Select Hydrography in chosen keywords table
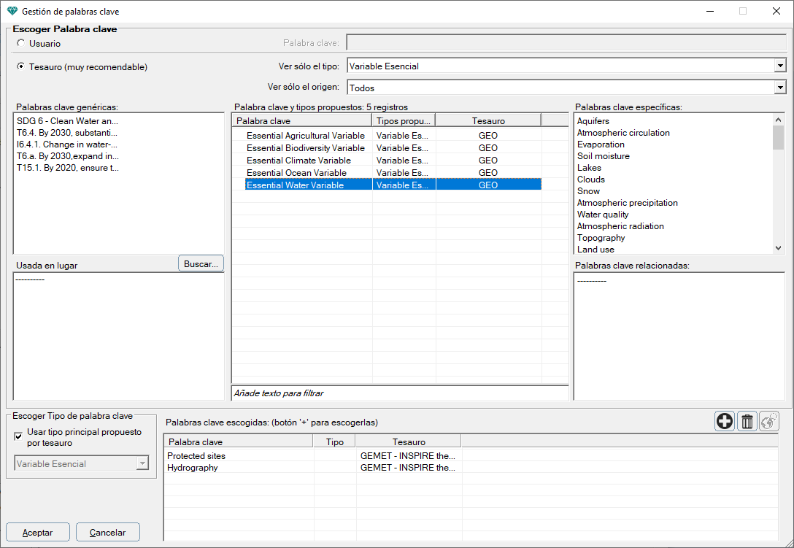The width and height of the screenshot is (794, 548). click(x=193, y=468)
